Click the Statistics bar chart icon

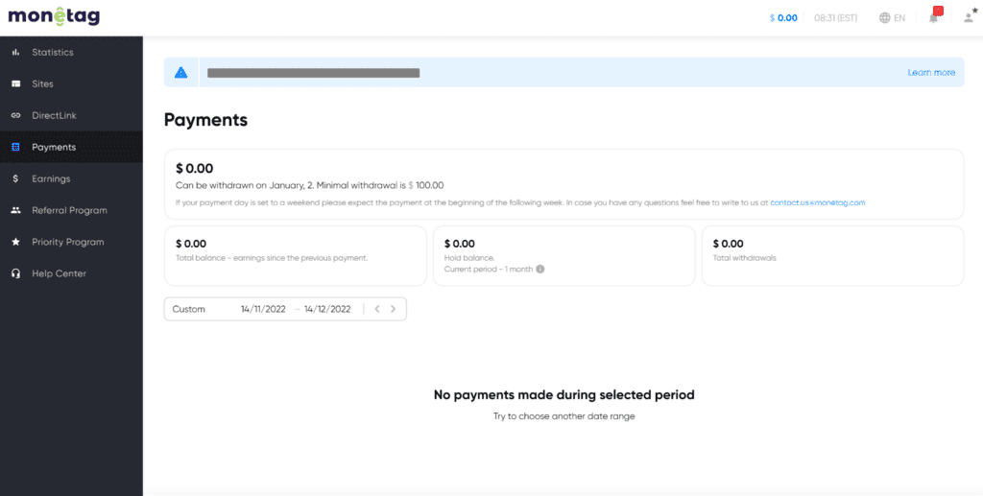click(x=15, y=52)
